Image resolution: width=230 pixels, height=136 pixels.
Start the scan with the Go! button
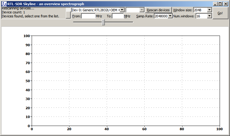tap(220, 13)
